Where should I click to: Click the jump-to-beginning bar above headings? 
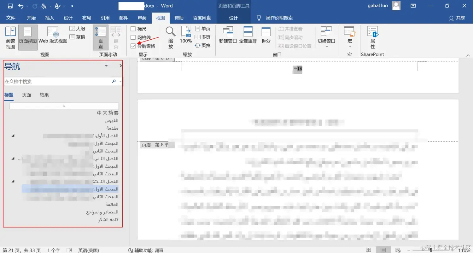(x=64, y=106)
